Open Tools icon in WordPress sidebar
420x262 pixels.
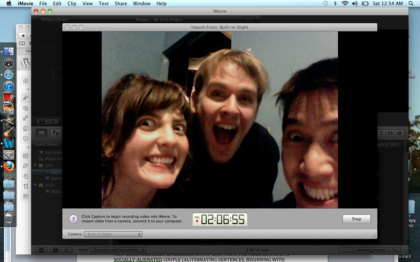(26, 186)
